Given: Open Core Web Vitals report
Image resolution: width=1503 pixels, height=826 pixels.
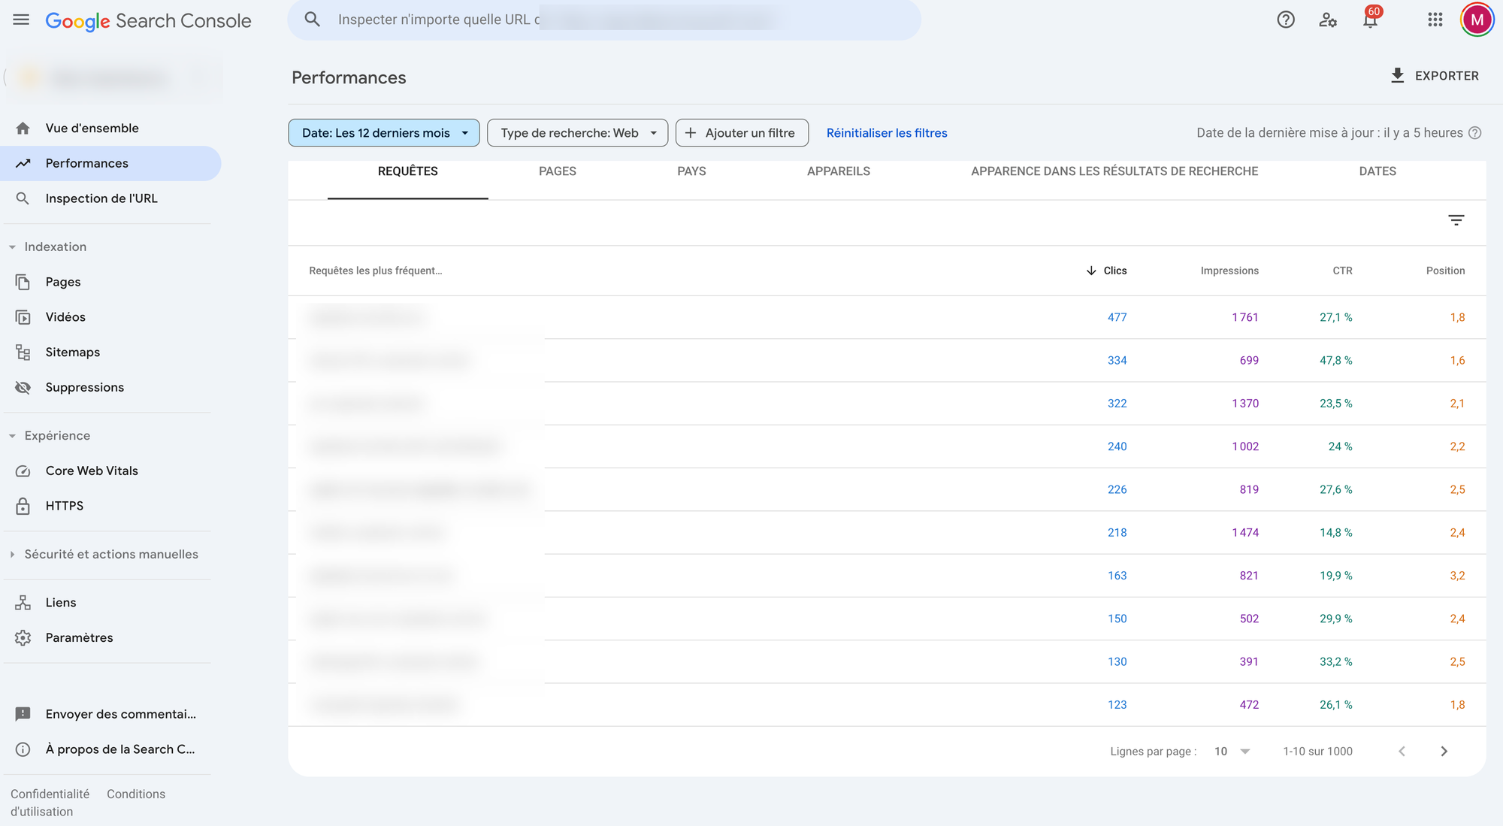Looking at the screenshot, I should [92, 470].
